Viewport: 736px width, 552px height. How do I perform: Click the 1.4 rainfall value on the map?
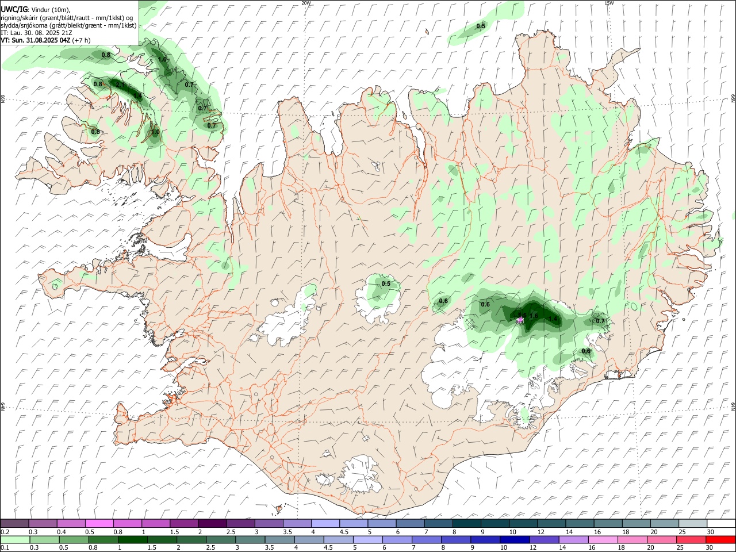click(553, 319)
